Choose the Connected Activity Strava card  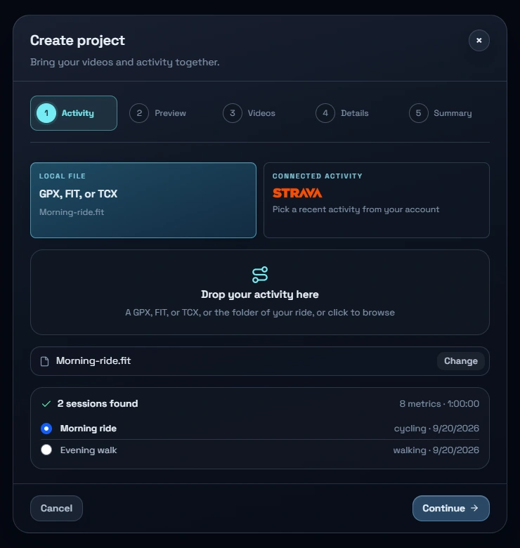(x=377, y=200)
